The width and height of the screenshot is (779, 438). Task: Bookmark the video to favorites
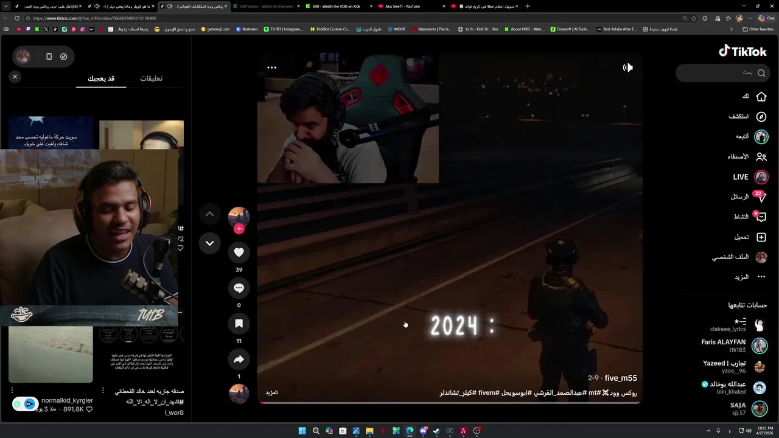tap(239, 324)
